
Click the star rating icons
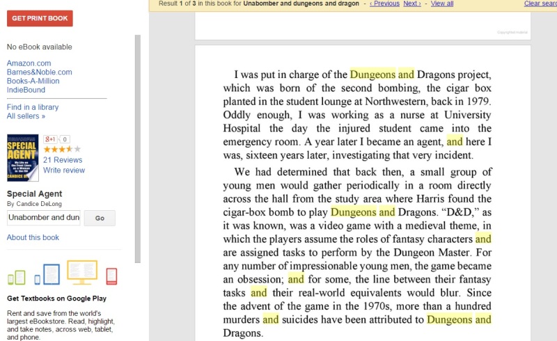coord(62,149)
